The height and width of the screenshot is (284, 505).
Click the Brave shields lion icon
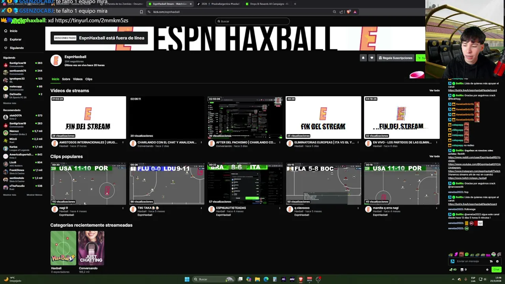[348, 12]
